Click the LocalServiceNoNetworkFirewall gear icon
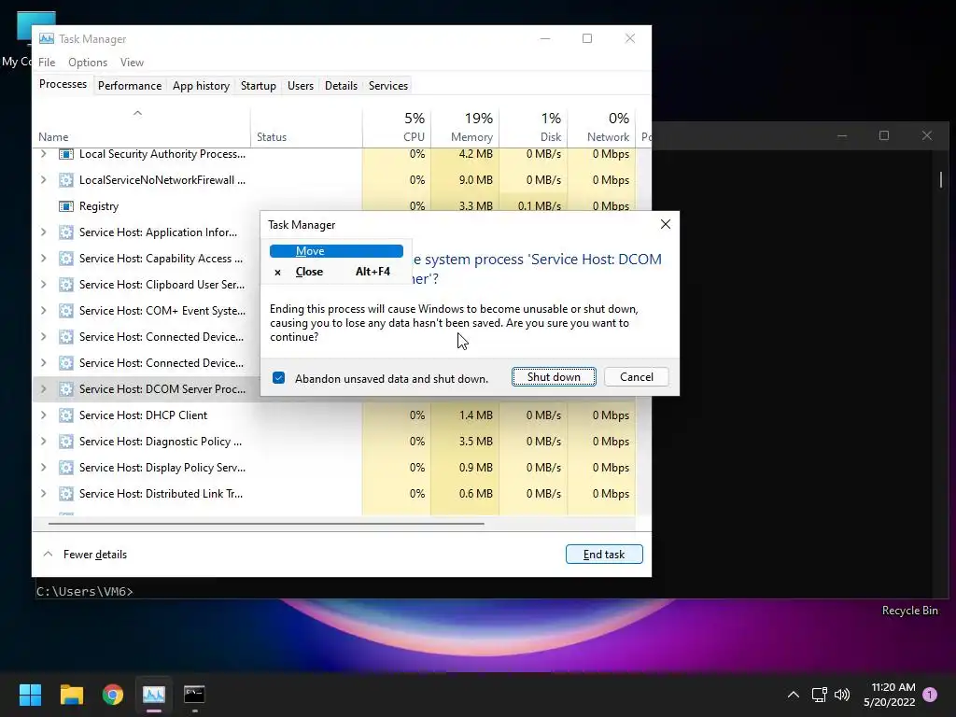 coord(66,180)
